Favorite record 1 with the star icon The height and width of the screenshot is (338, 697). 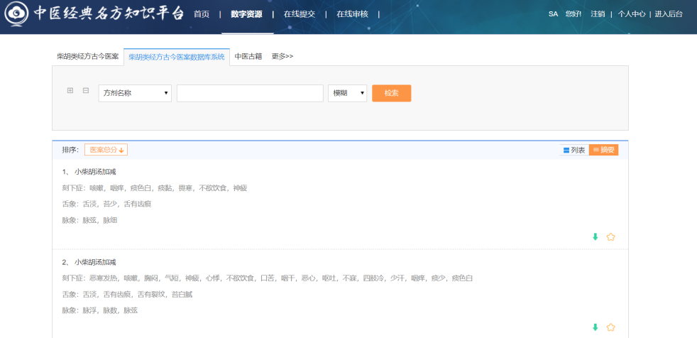pos(611,237)
